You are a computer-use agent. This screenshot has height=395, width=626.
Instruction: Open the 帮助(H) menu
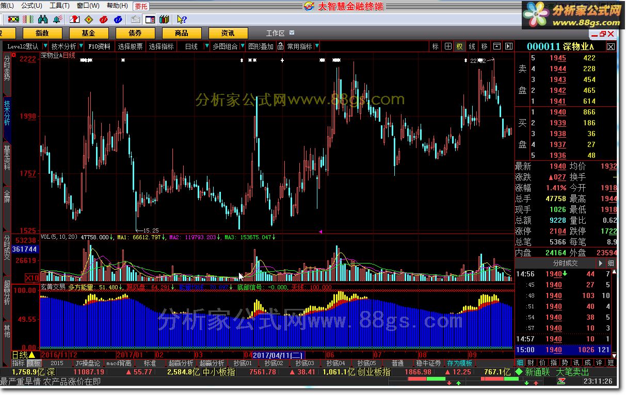point(117,6)
